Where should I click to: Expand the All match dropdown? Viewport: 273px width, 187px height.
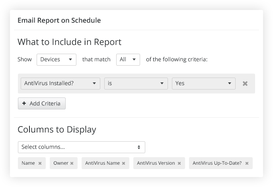click(128, 59)
